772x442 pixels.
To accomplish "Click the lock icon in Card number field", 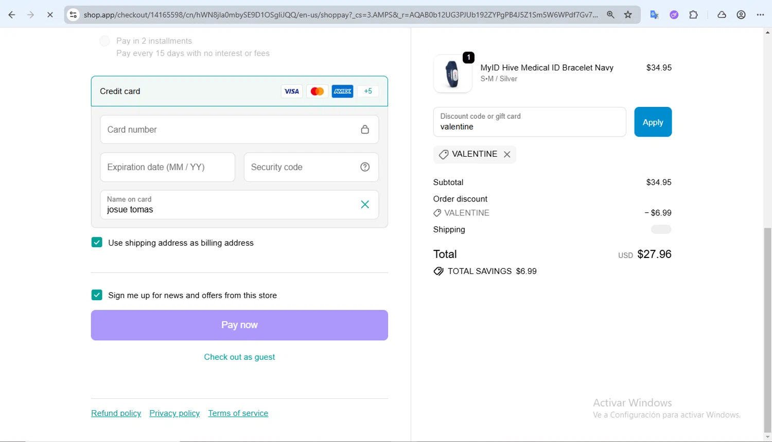I will coord(365,130).
